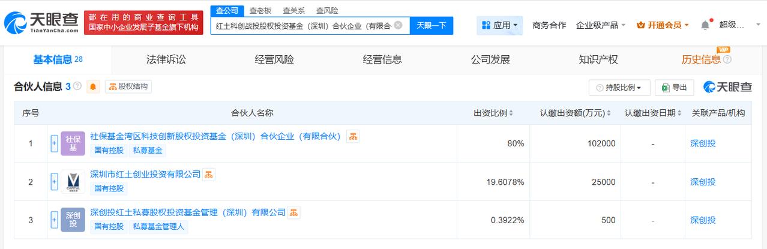
Task: Open the 持股比例 dropdown
Action: point(619,88)
